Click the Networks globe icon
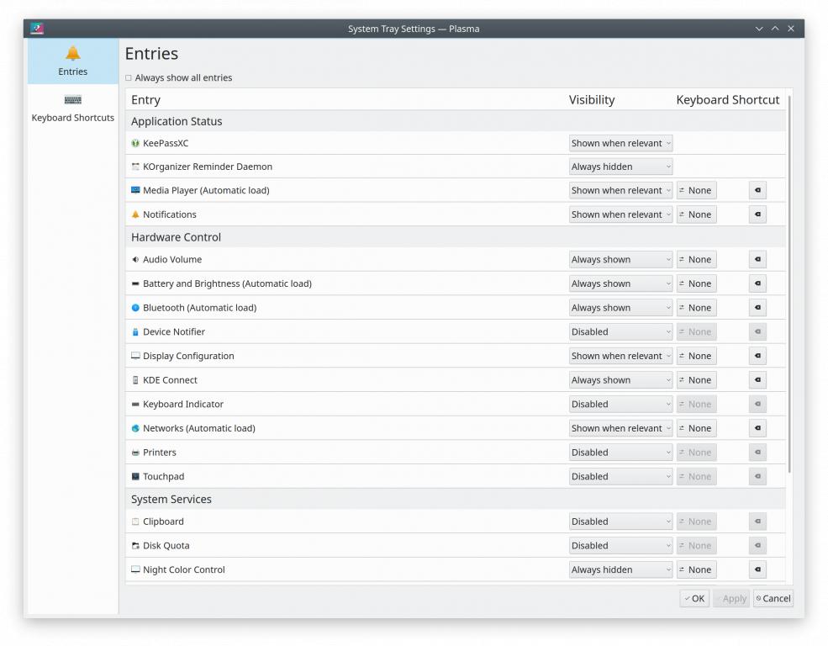The width and height of the screenshot is (828, 646). point(135,428)
